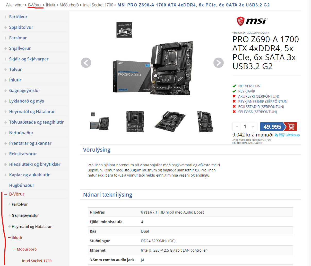Image resolution: width=311 pixels, height=266 pixels.
Task: Show the next product image with right arrow
Action: [218, 63]
